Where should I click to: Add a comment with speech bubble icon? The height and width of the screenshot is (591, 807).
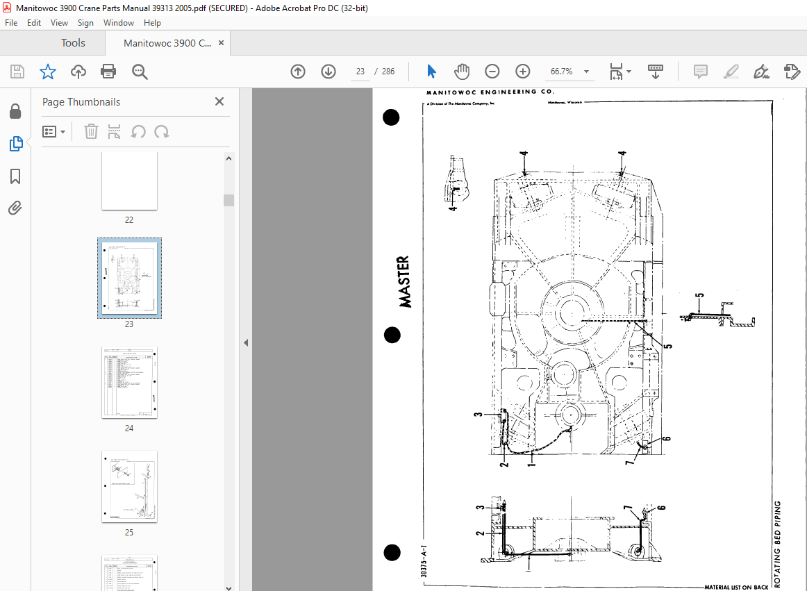[x=701, y=72]
